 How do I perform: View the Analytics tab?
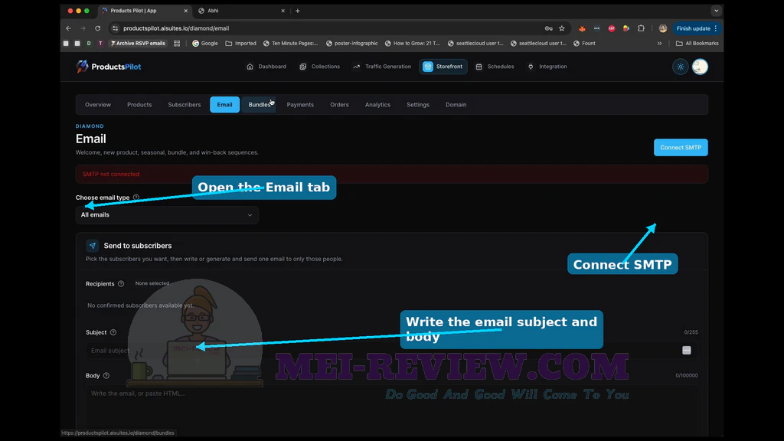click(x=377, y=104)
